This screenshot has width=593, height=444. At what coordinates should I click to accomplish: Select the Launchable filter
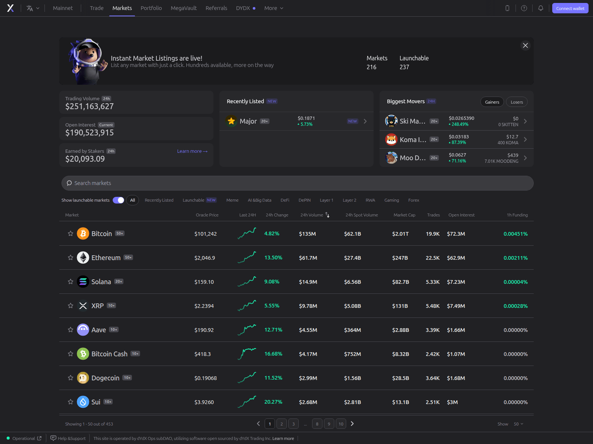click(x=199, y=200)
